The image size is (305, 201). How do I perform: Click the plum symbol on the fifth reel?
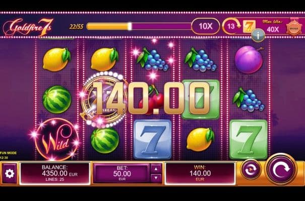coord(249,59)
